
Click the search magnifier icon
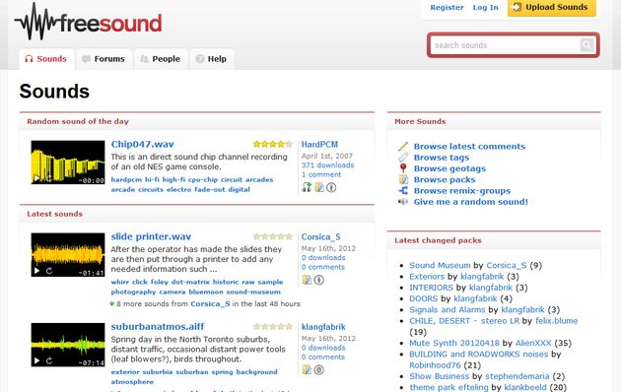point(586,44)
